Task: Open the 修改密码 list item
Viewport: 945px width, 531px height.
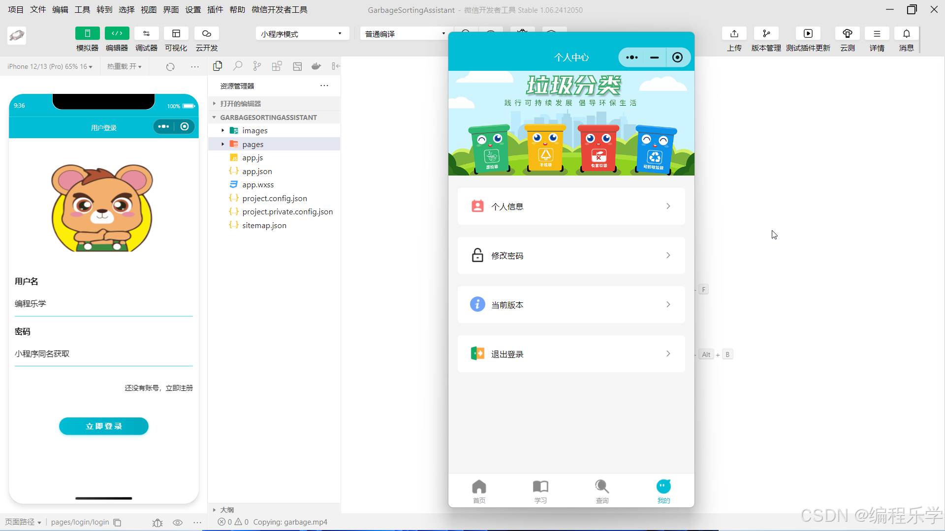Action: tap(571, 256)
